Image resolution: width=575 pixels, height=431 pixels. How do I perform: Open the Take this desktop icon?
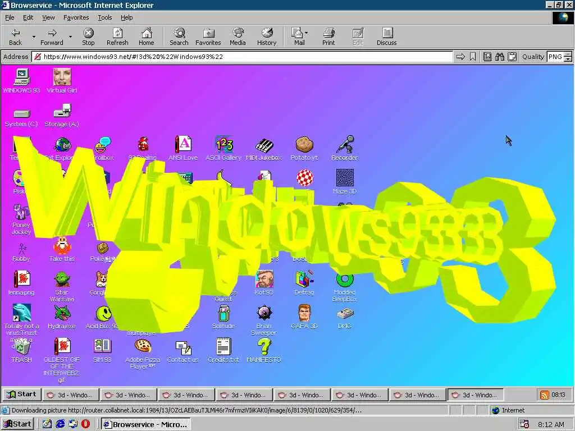pos(62,249)
